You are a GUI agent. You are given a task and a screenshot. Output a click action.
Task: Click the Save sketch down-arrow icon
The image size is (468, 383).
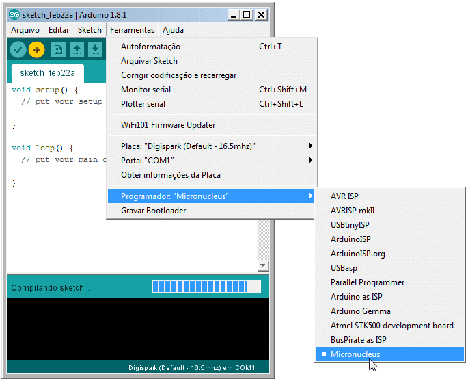(x=95, y=49)
